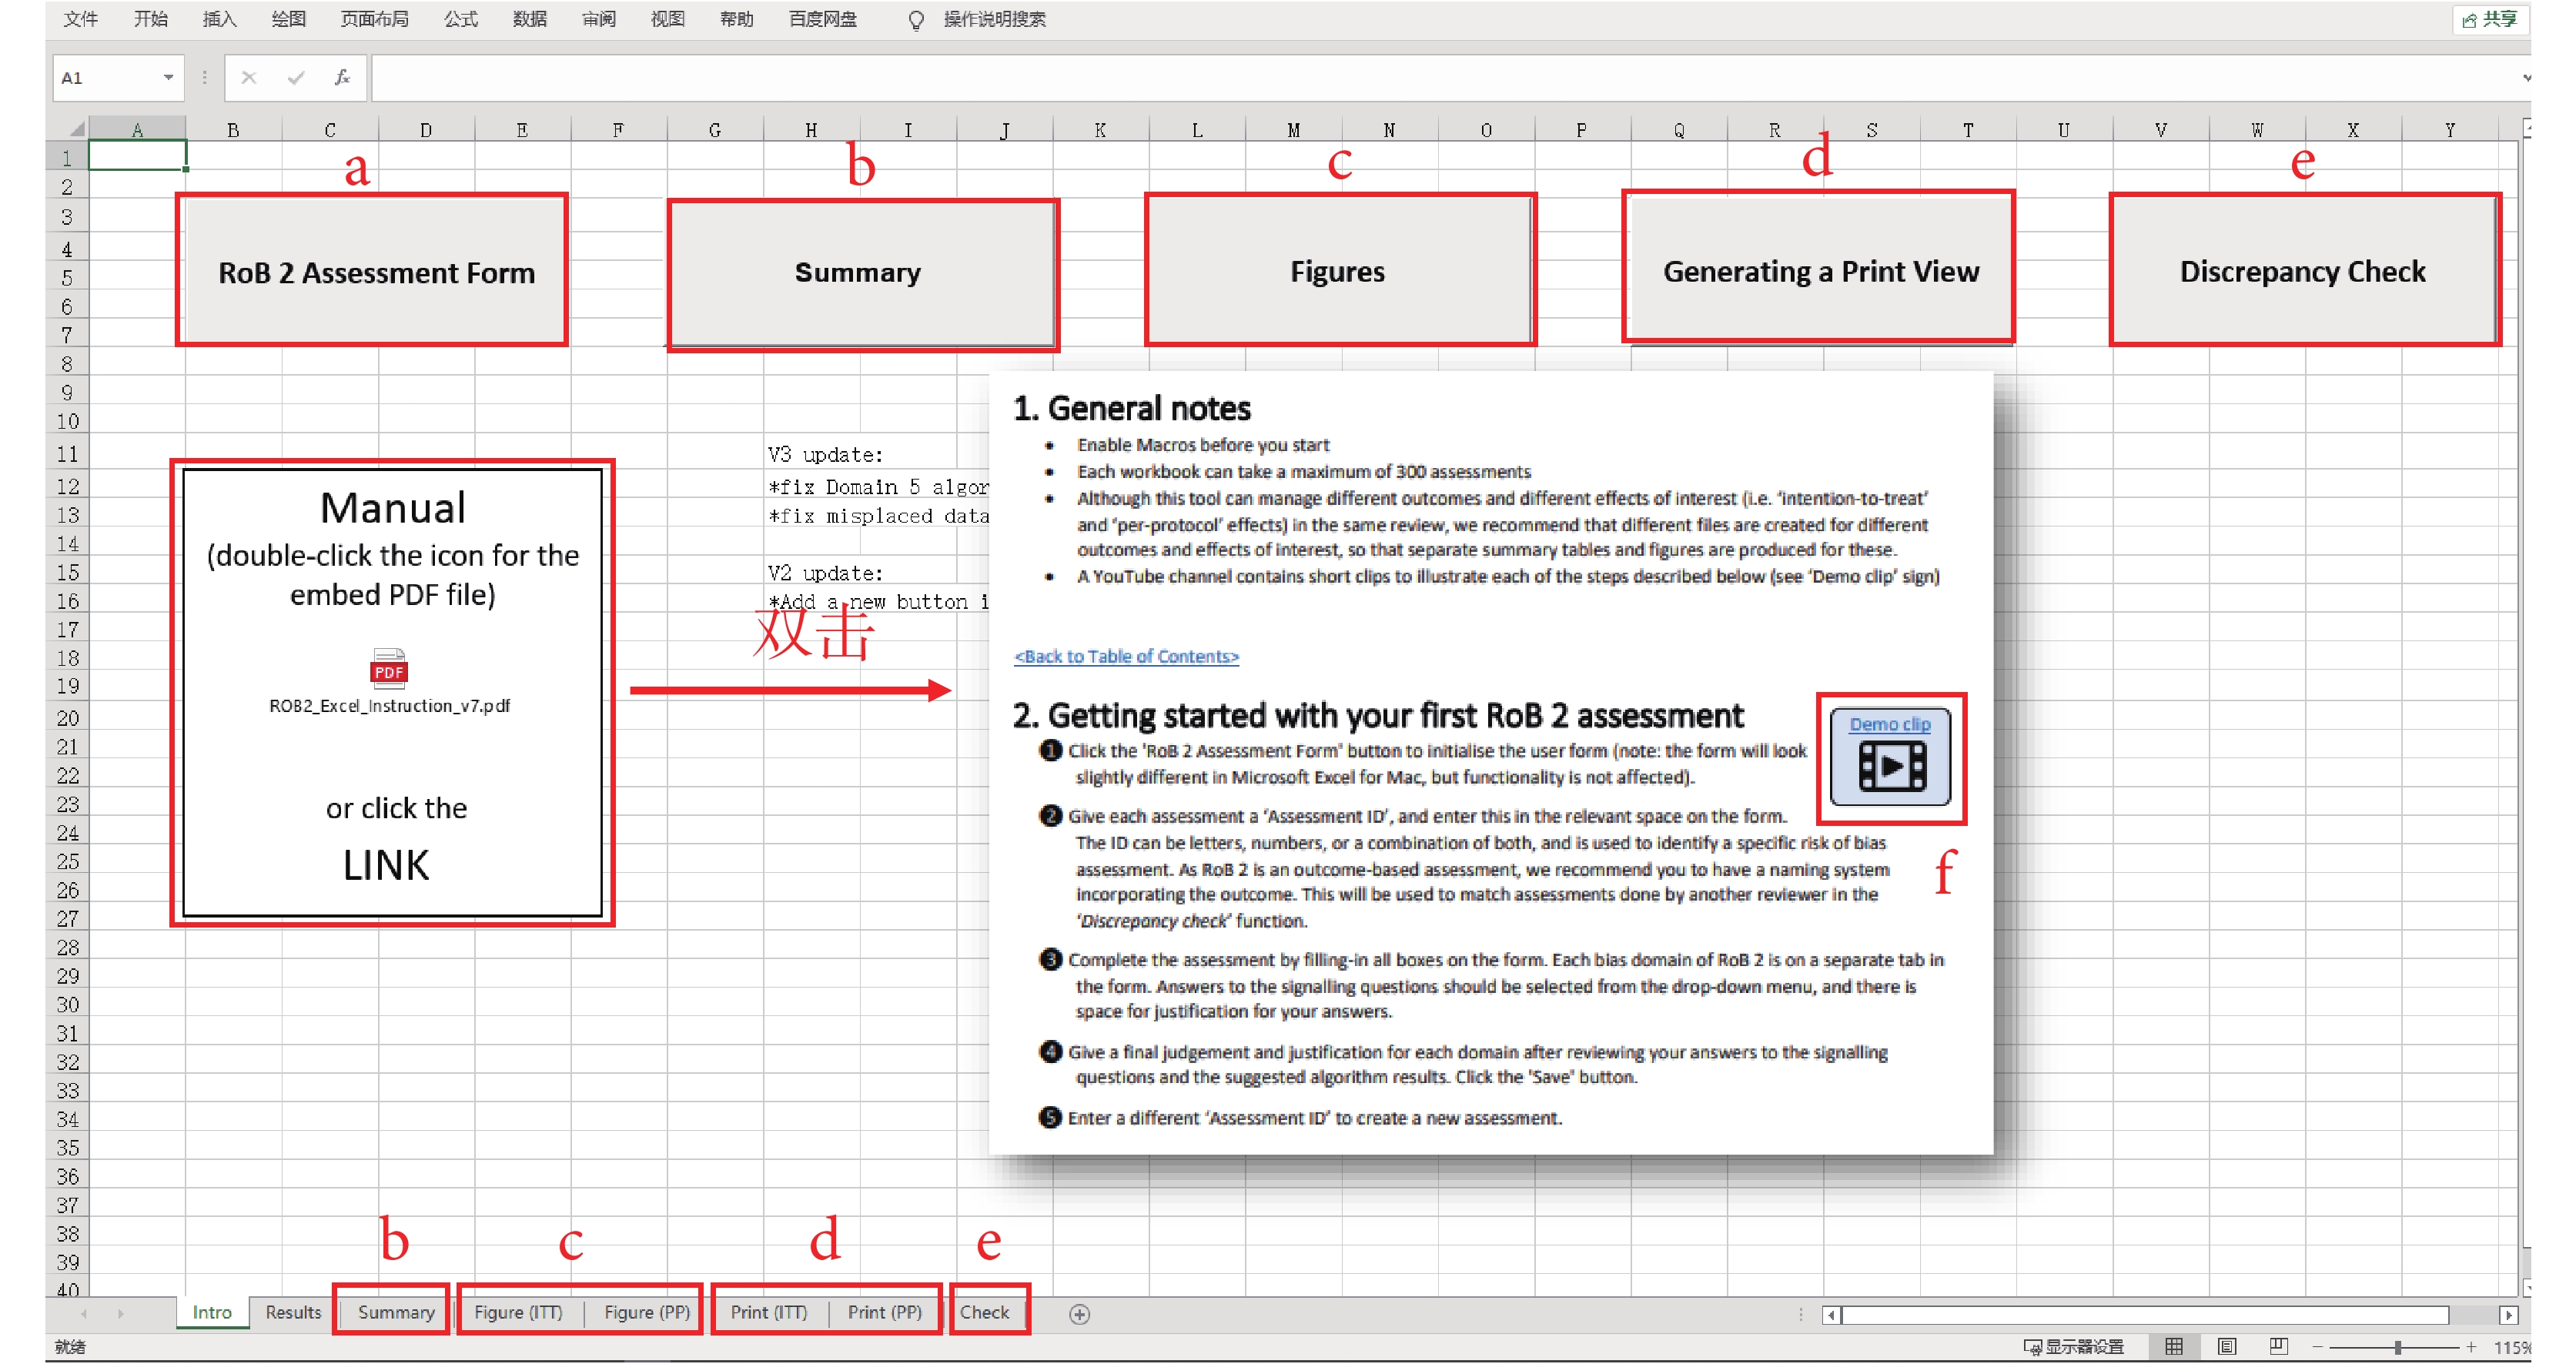
Task: Open the 公式 ribbon tab
Action: [460, 19]
